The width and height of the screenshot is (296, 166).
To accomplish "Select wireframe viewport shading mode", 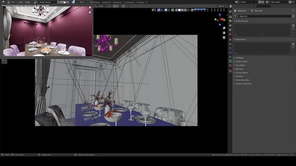I will click(x=176, y=10).
